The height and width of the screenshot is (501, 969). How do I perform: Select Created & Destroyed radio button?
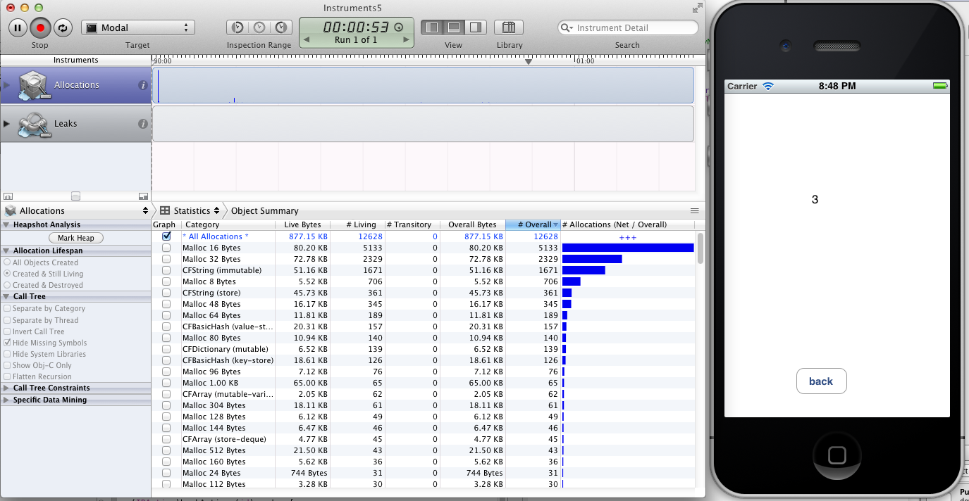click(x=7, y=285)
